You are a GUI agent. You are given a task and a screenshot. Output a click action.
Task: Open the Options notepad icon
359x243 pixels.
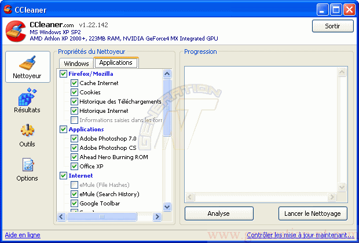point(28,164)
